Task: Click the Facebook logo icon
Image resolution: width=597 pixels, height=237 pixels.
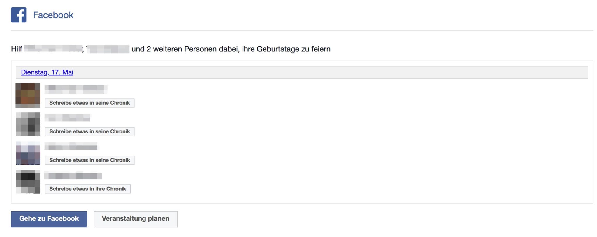Action: pyautogui.click(x=19, y=15)
